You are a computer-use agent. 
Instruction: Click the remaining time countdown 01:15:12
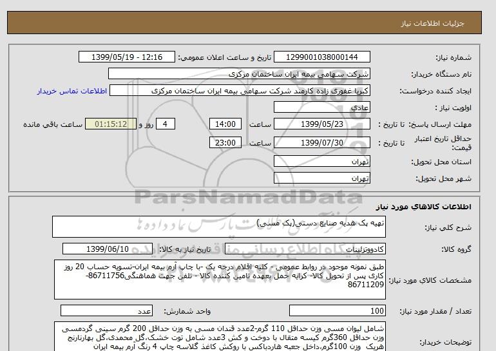point(111,124)
